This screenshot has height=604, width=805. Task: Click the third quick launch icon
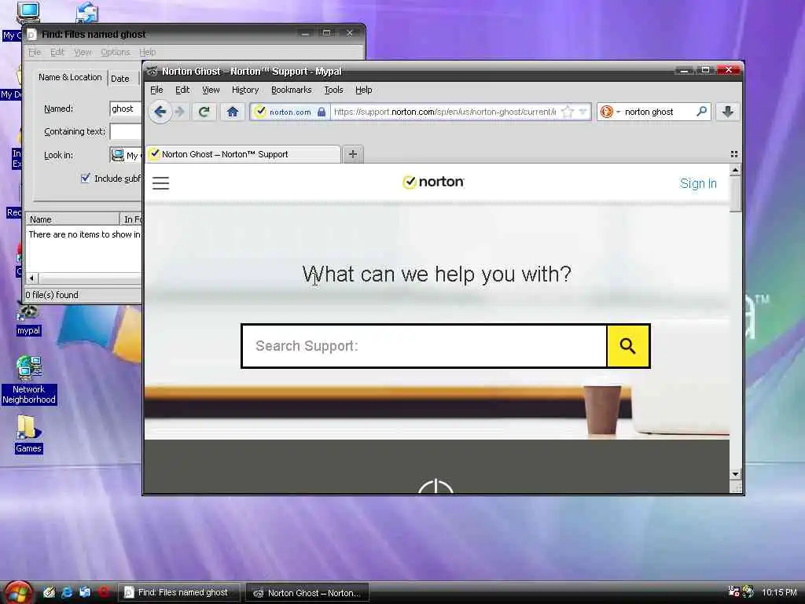coord(85,592)
